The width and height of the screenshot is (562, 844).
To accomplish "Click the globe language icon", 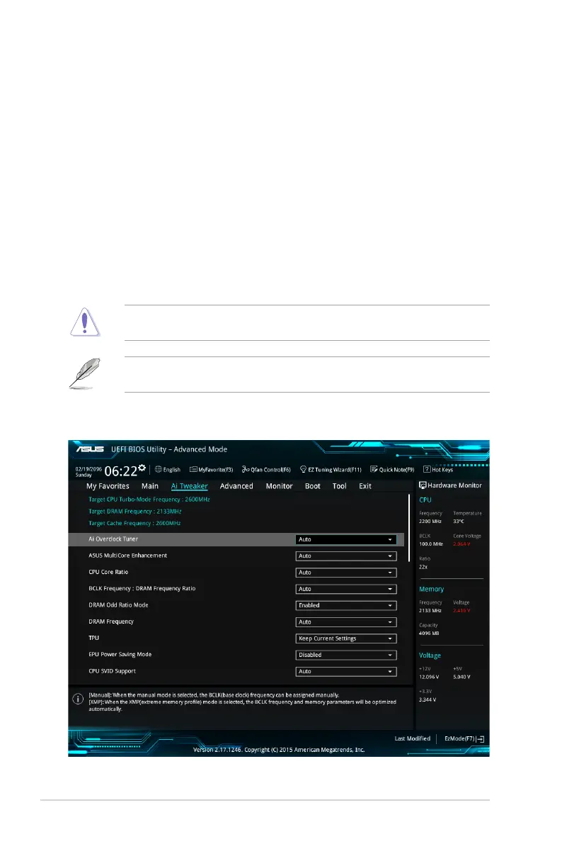I will pyautogui.click(x=158, y=469).
